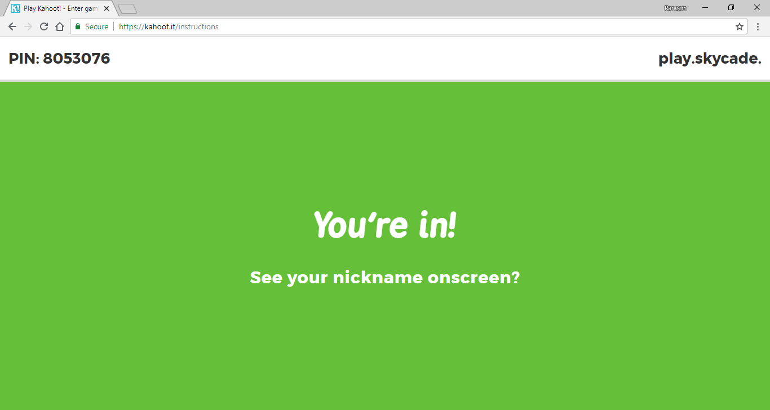Select the Play Kahoot! browser tab
This screenshot has height=410, width=770.
60,8
